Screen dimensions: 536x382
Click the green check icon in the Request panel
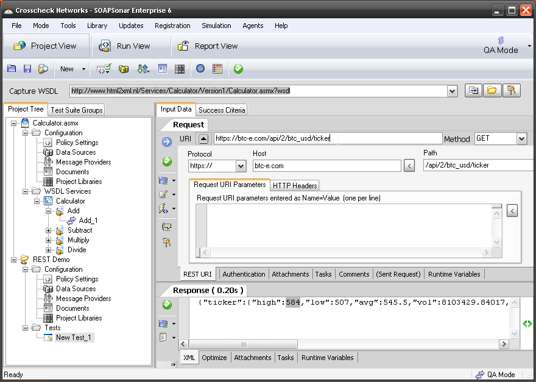tap(167, 161)
